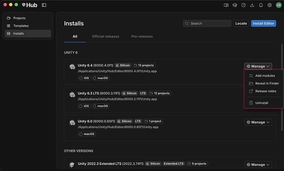Choose Add modules from the Manage menu
284x171 pixels.
click(264, 76)
